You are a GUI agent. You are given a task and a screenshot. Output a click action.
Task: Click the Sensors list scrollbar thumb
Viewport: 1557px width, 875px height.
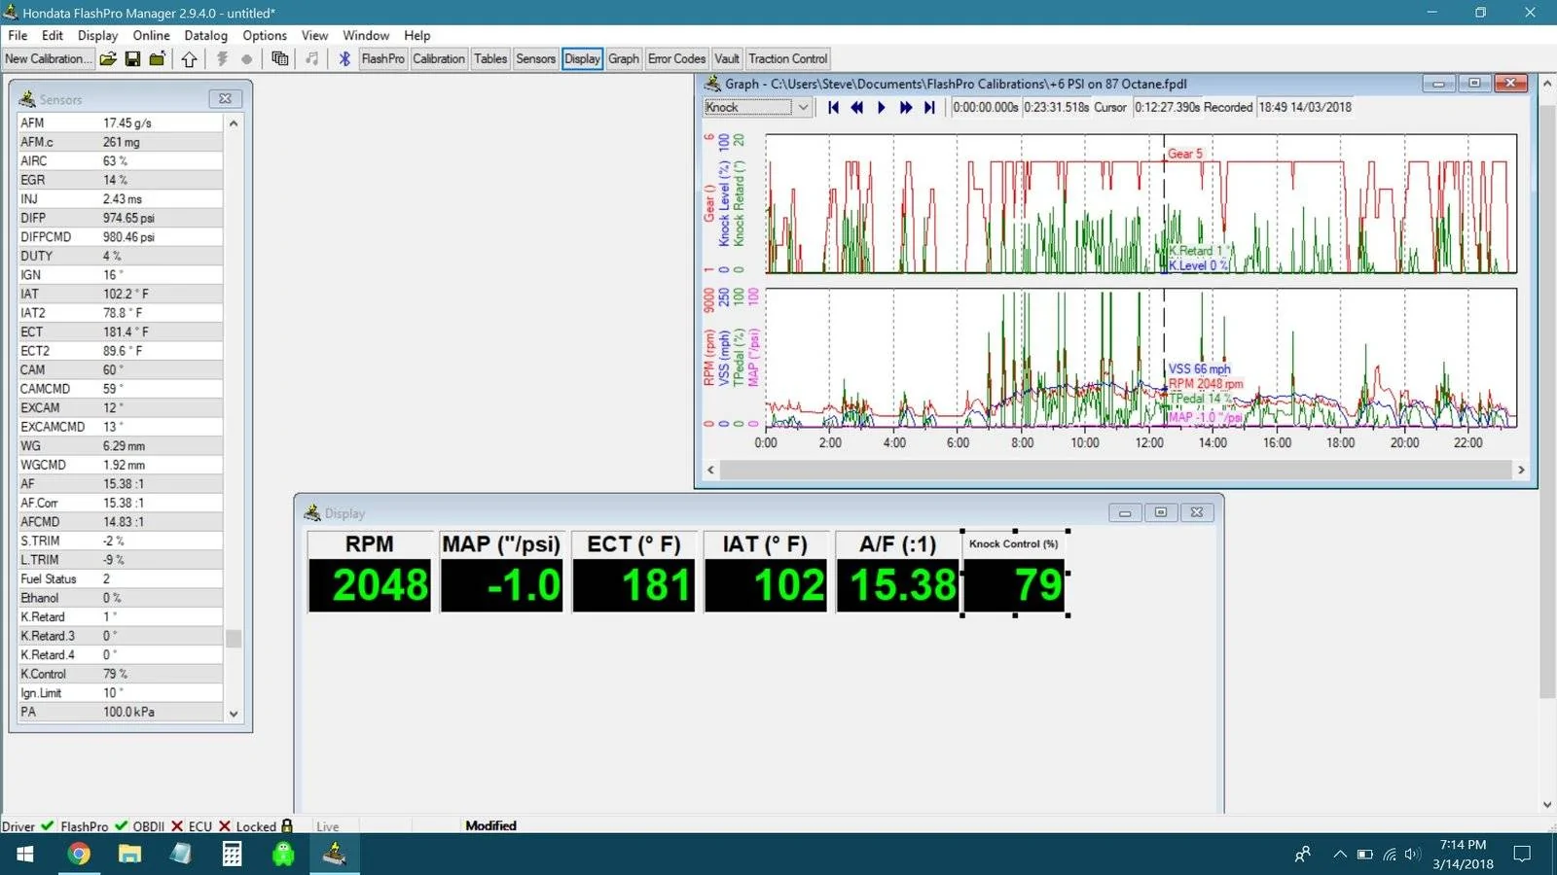pos(234,639)
